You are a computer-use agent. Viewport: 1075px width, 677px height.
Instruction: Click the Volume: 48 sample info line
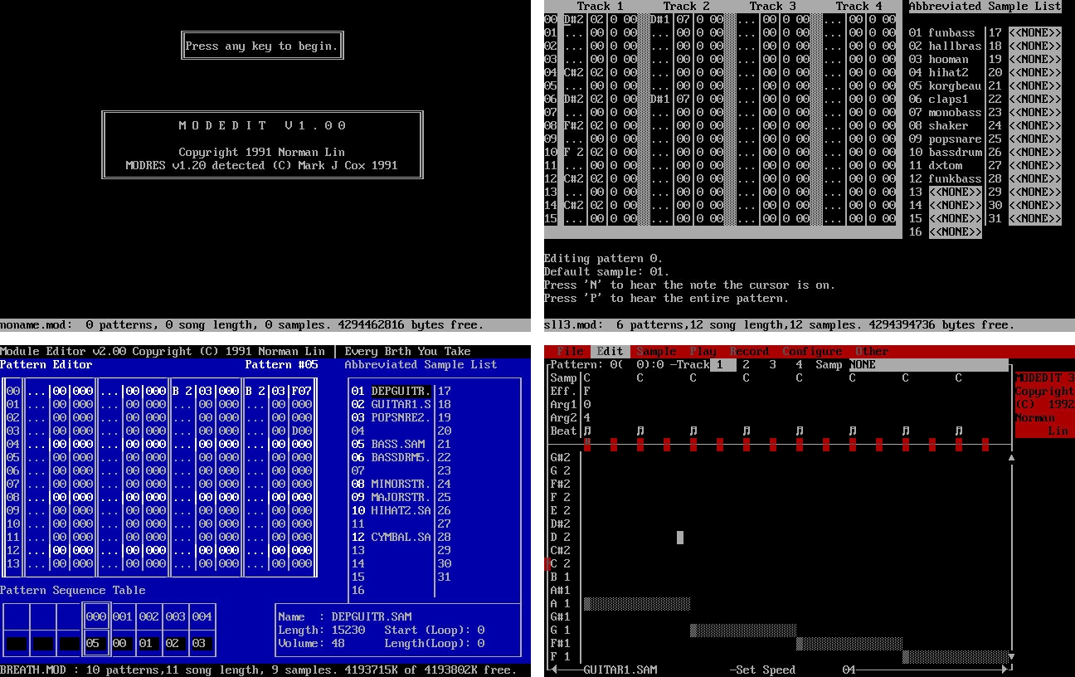312,643
